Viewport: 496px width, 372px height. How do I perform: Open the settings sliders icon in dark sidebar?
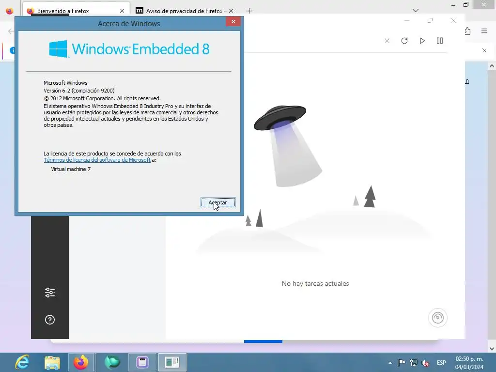point(50,293)
